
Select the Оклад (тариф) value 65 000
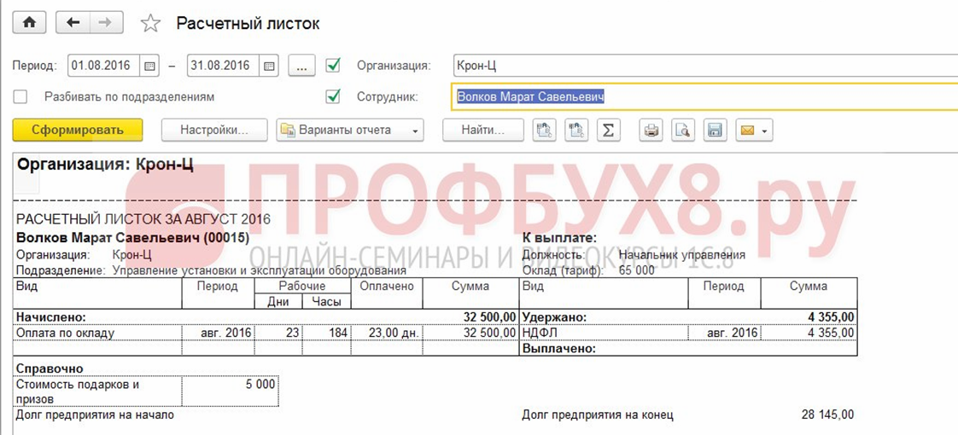(636, 270)
